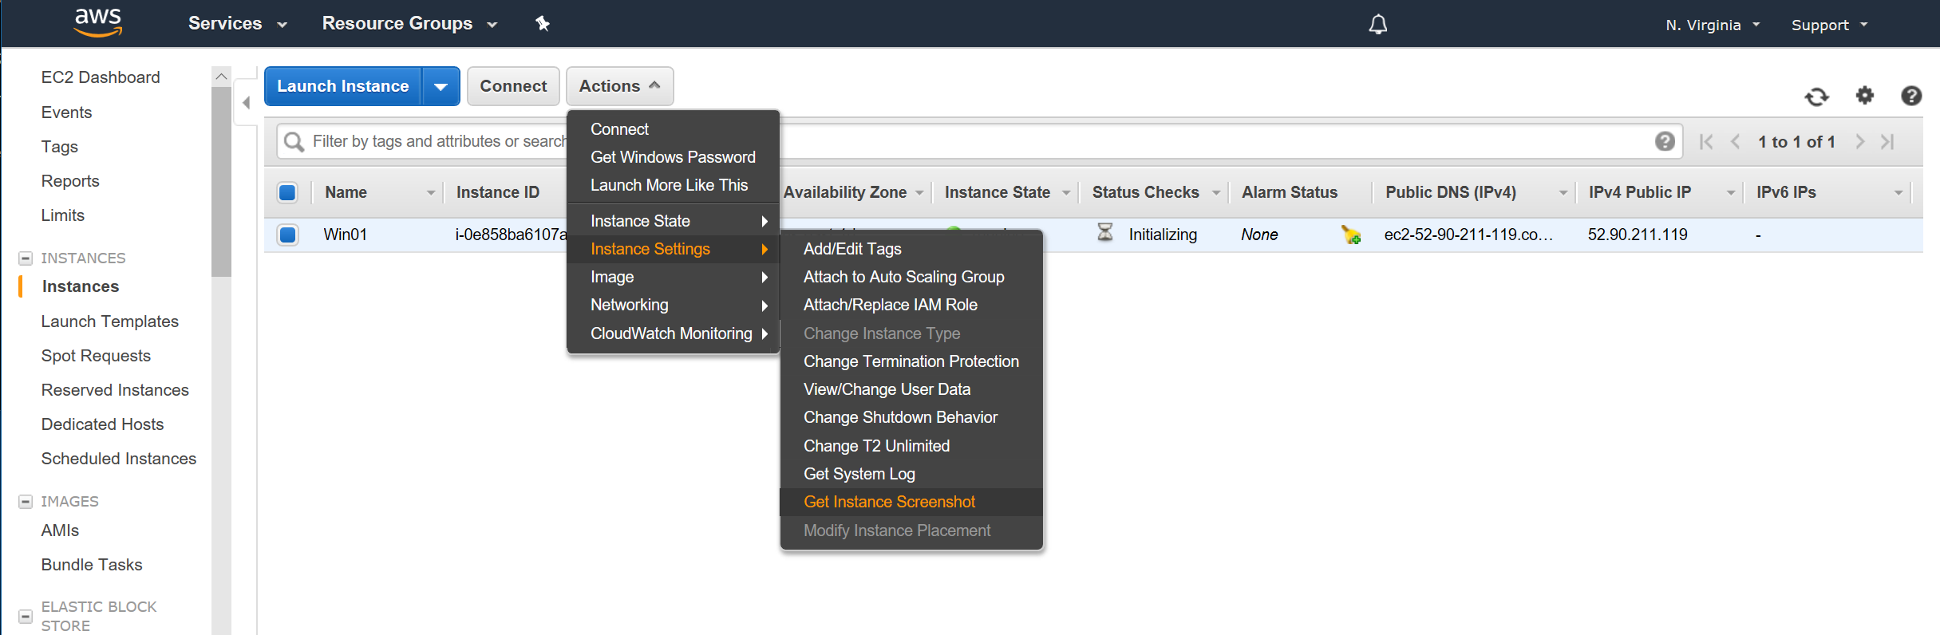
Task: Go to last page of results
Action: [x=1887, y=142]
